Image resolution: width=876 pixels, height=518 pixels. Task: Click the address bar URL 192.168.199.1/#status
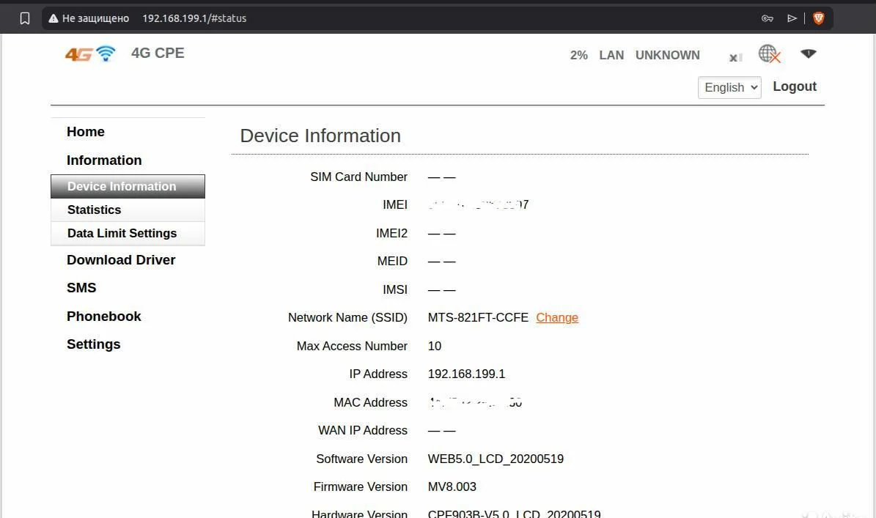coord(194,18)
